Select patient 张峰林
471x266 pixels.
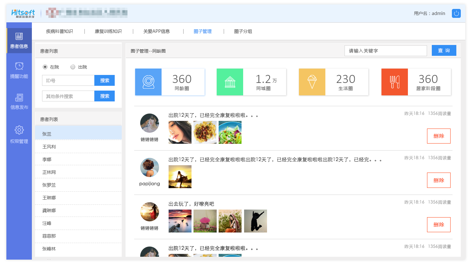click(78, 249)
